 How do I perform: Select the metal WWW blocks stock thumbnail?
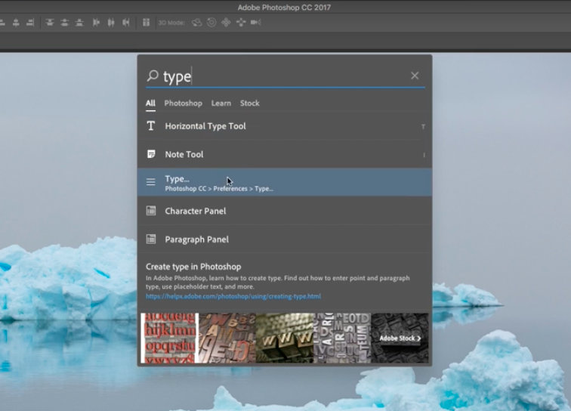coord(285,338)
